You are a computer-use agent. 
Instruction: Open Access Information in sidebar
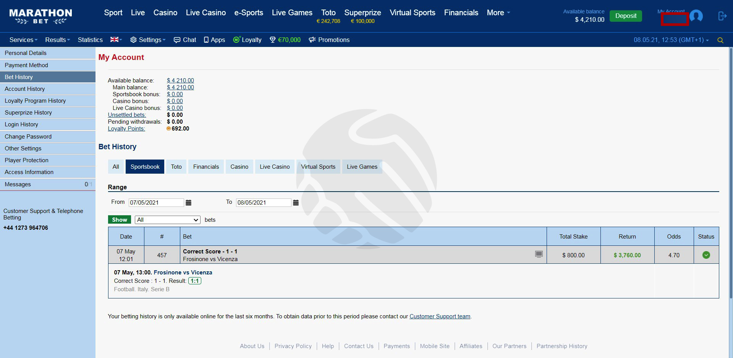click(48, 172)
